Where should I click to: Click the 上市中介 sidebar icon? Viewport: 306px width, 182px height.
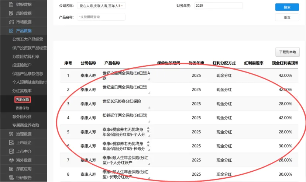pyautogui.click(x=11, y=151)
